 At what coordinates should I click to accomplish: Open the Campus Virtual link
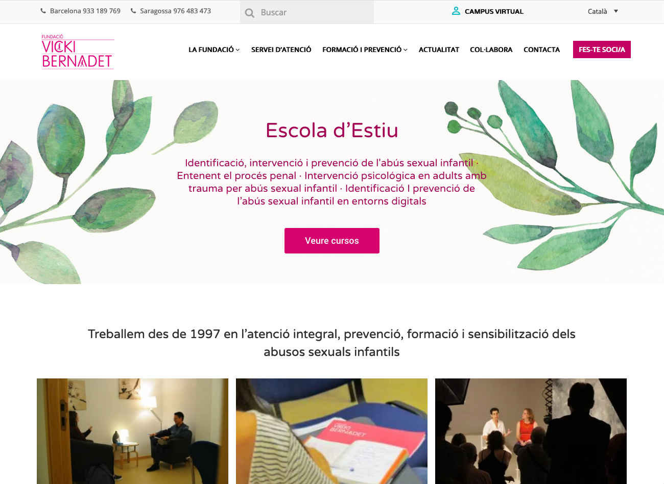click(494, 11)
